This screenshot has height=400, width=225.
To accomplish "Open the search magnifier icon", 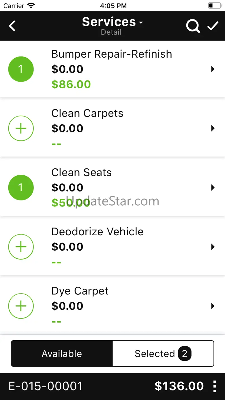I will (x=193, y=26).
